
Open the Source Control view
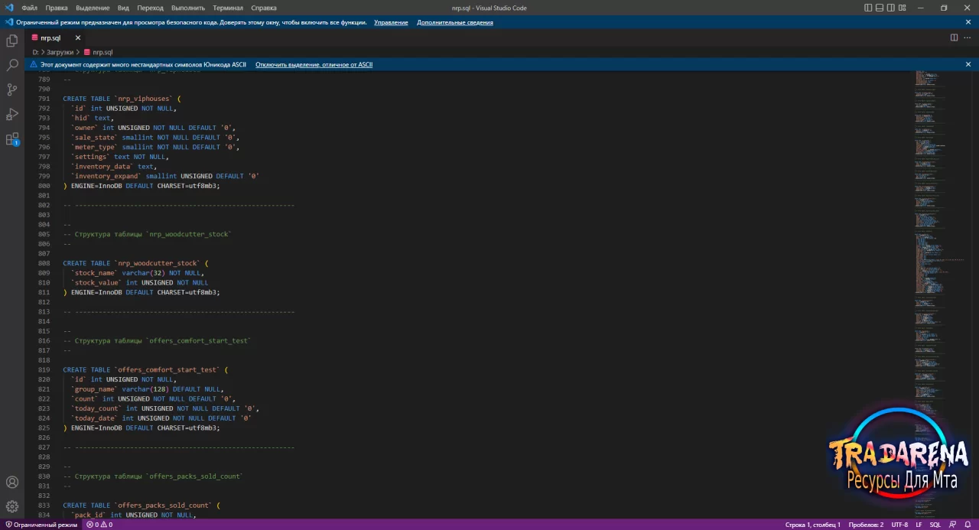12,89
